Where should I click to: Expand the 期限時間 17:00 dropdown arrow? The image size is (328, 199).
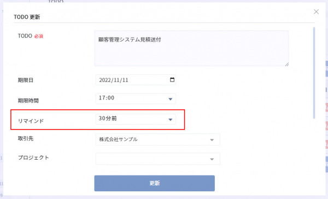coord(170,99)
